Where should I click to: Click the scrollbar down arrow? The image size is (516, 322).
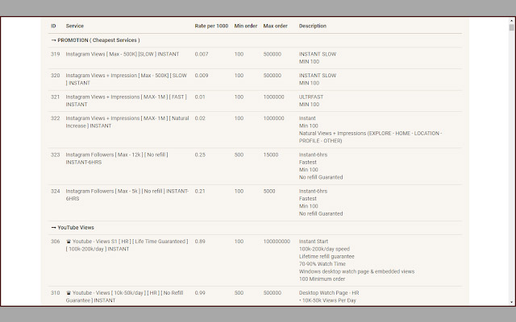tap(511, 303)
